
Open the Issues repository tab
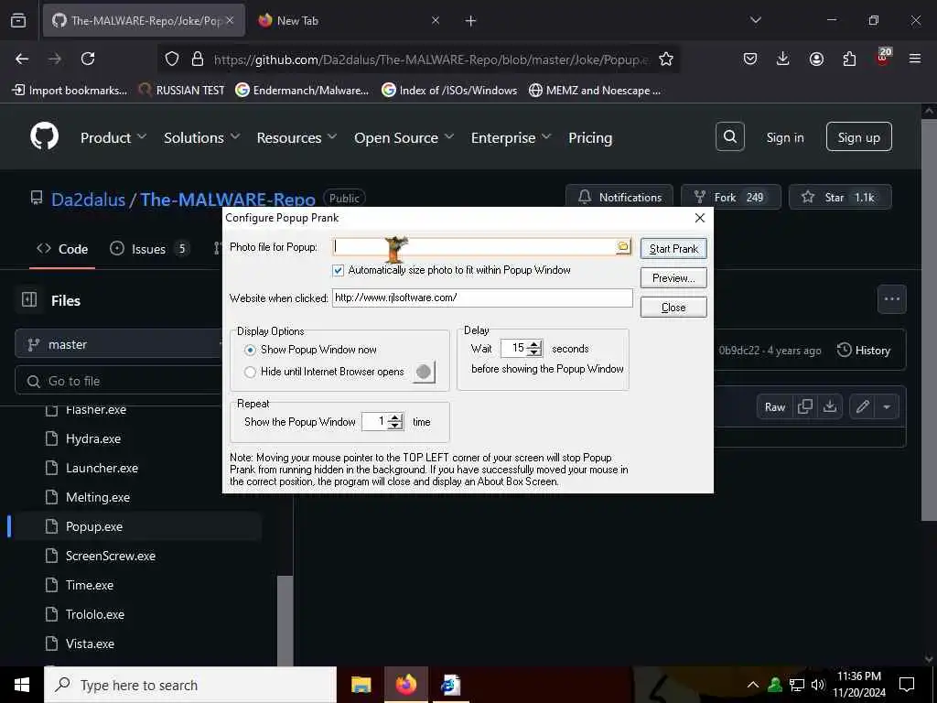pyautogui.click(x=149, y=249)
